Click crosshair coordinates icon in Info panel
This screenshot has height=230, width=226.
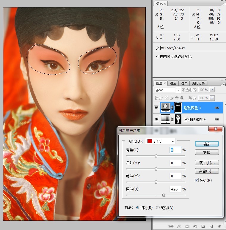[156, 37]
